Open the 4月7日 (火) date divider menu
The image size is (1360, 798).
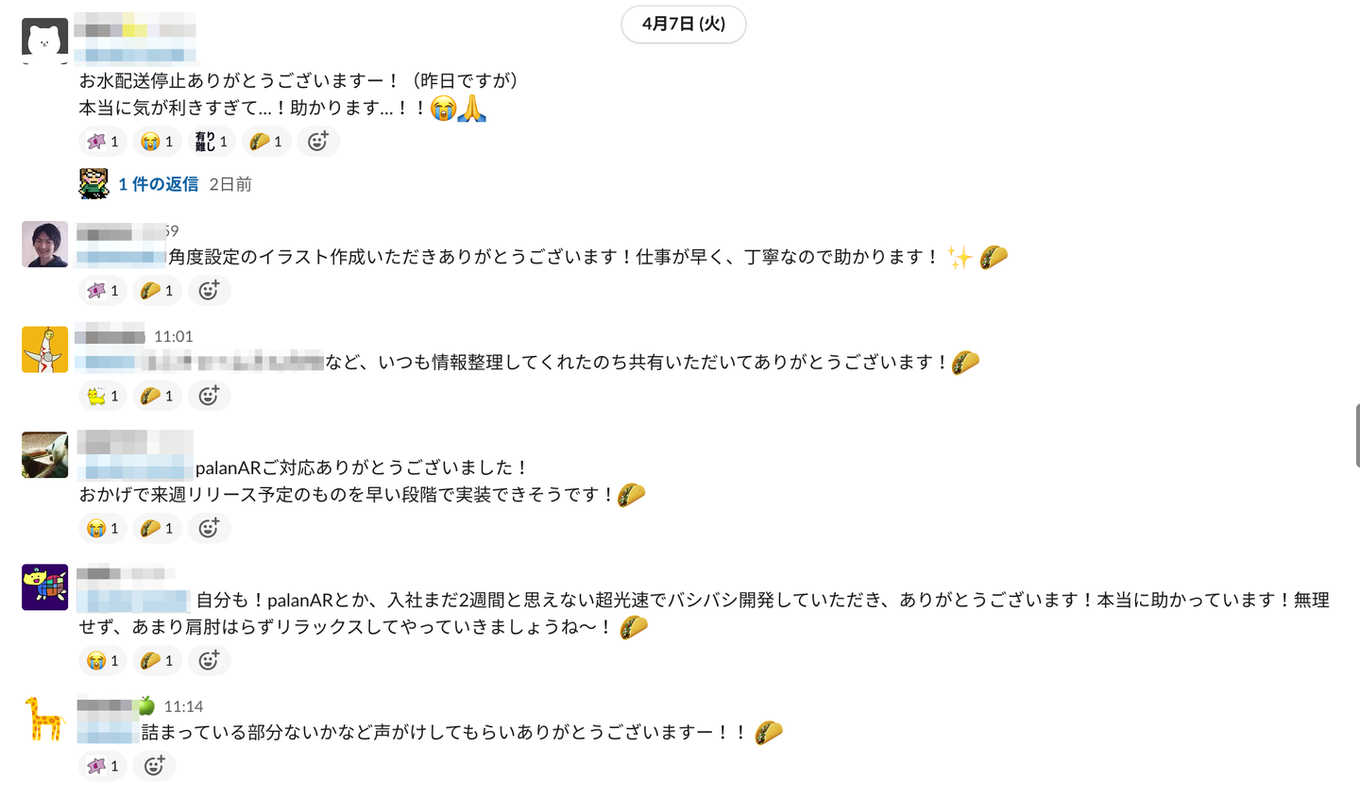(x=683, y=25)
